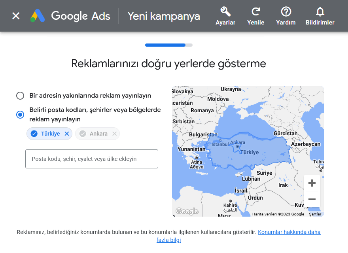Open the map Şartlar link
This screenshot has height=253, width=348.
click(315, 214)
